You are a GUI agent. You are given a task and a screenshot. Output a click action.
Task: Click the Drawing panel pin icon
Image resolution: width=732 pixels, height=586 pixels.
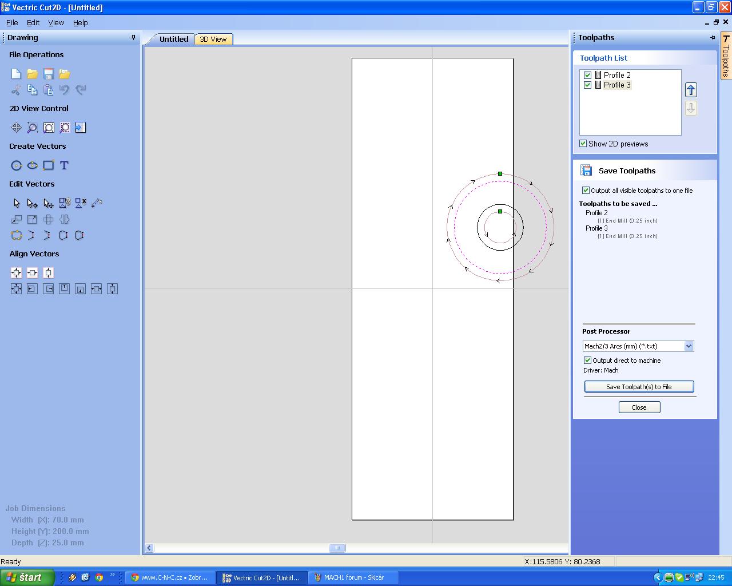(134, 38)
